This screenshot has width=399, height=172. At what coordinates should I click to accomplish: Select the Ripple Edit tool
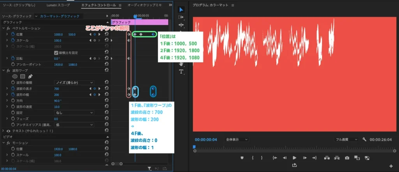coord(181,25)
